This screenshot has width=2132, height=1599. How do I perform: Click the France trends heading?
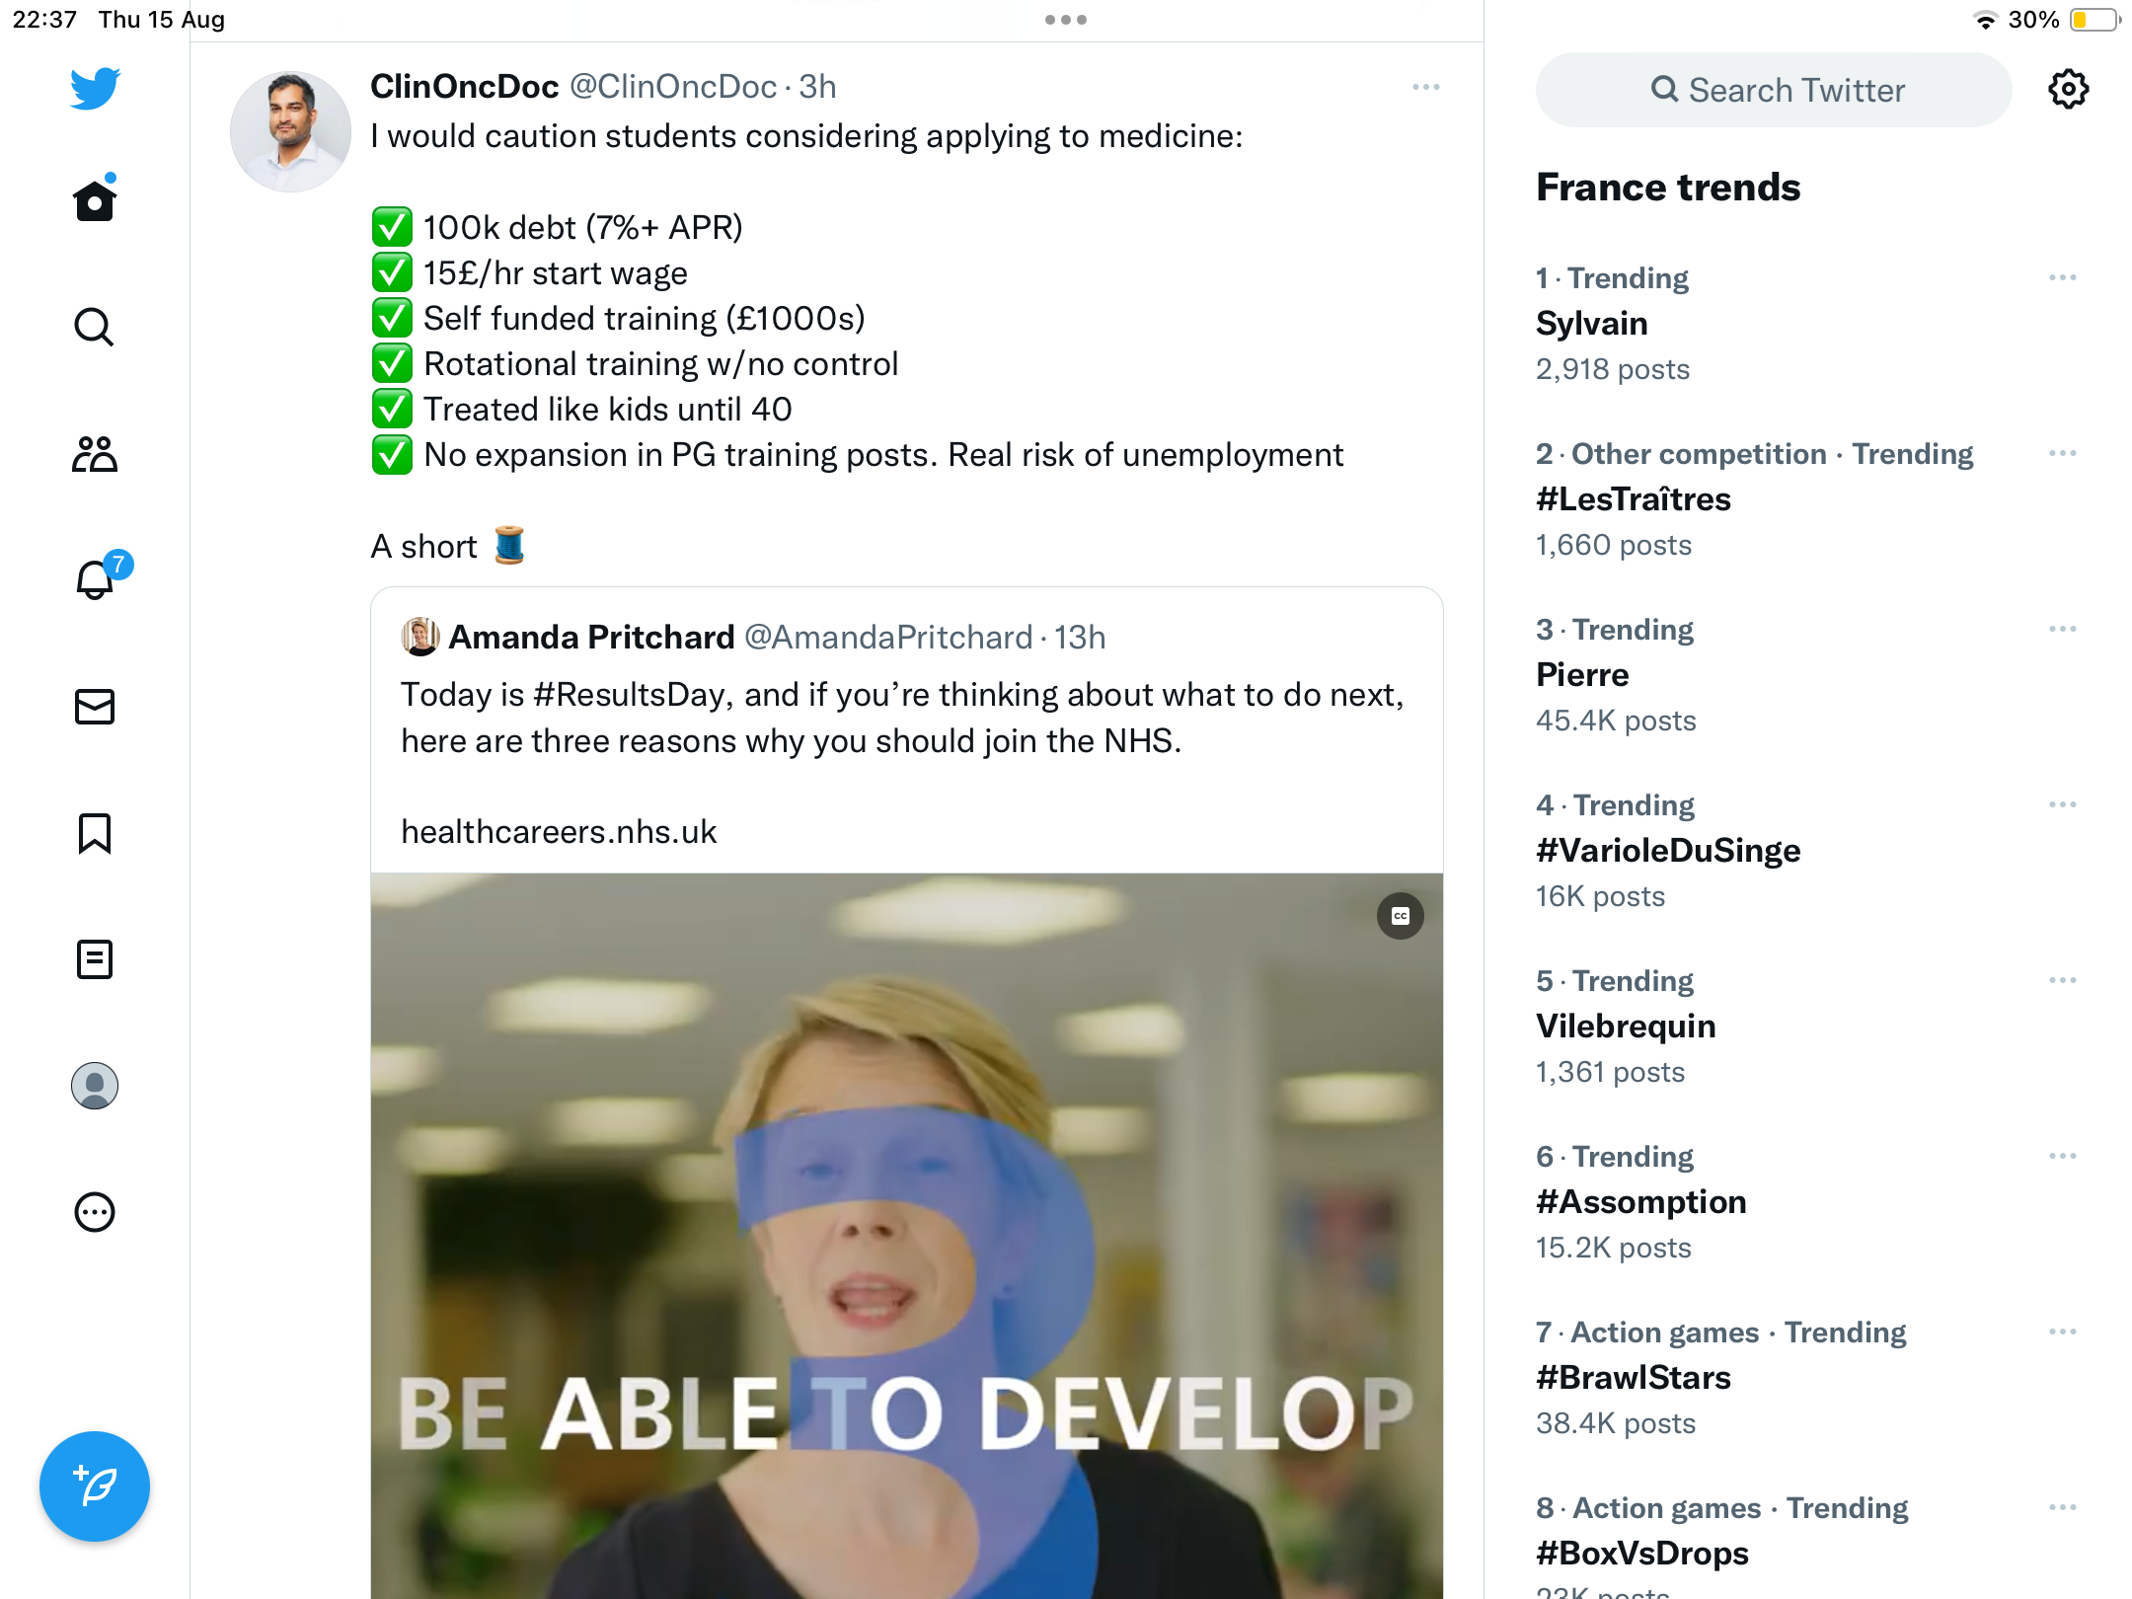(1668, 188)
